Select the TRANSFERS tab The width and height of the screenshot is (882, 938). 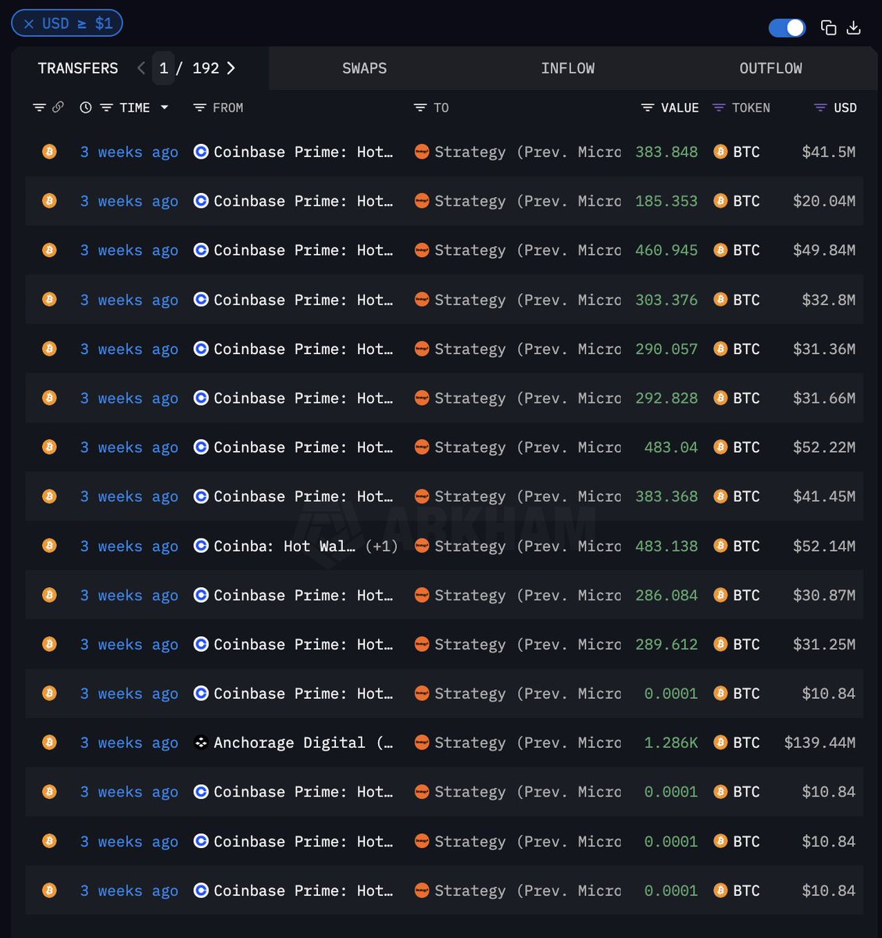[x=78, y=68]
